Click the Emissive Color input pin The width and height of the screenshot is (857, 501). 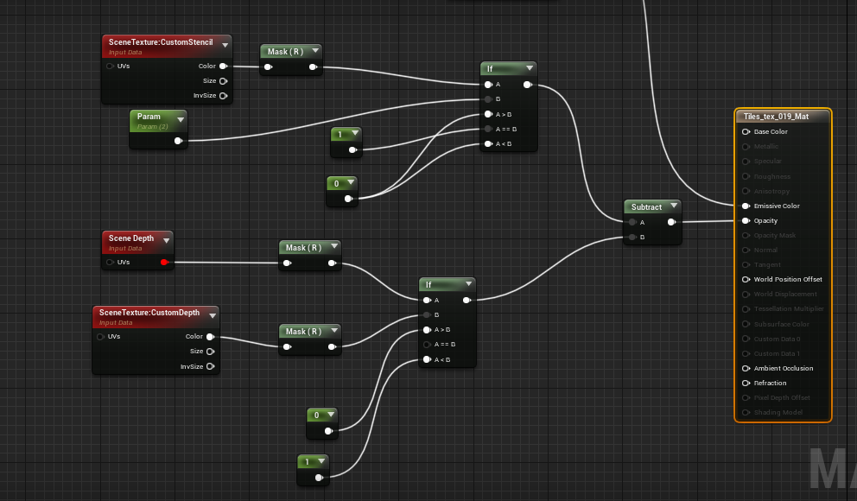pos(746,206)
